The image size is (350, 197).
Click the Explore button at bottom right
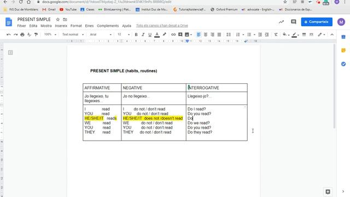click(x=328, y=192)
